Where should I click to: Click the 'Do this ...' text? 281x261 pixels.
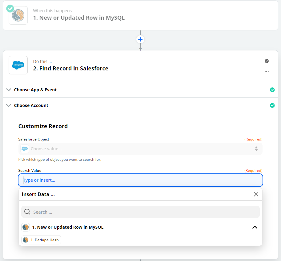tap(42, 61)
